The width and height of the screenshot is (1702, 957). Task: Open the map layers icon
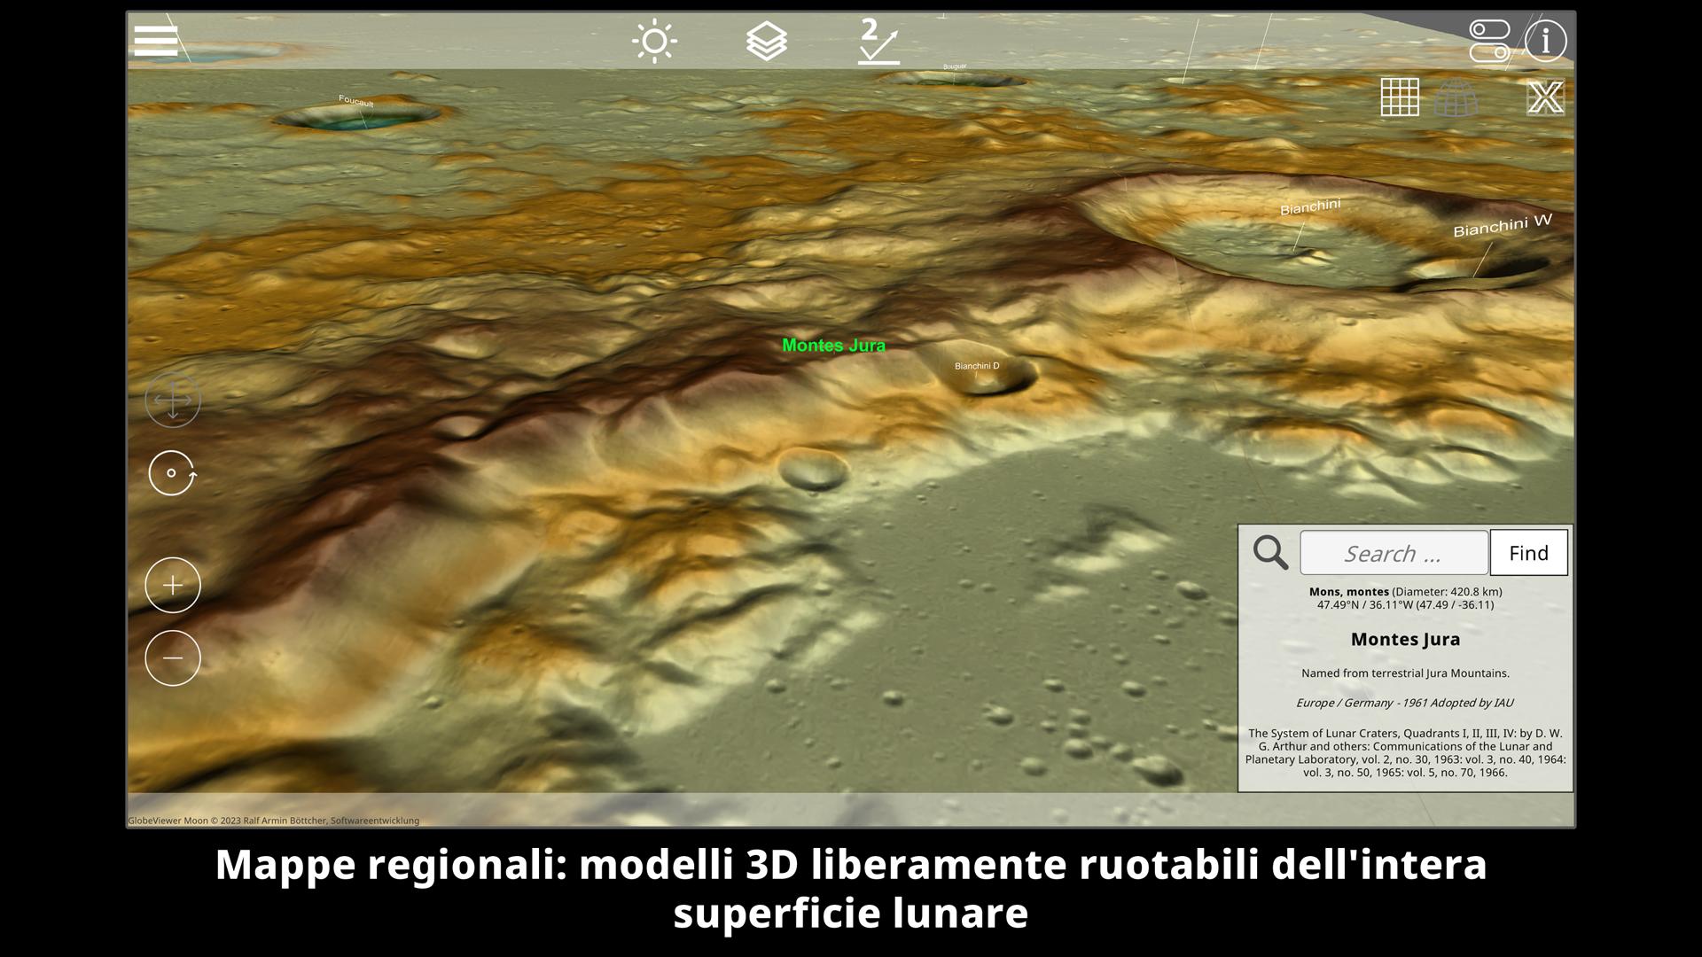click(766, 42)
